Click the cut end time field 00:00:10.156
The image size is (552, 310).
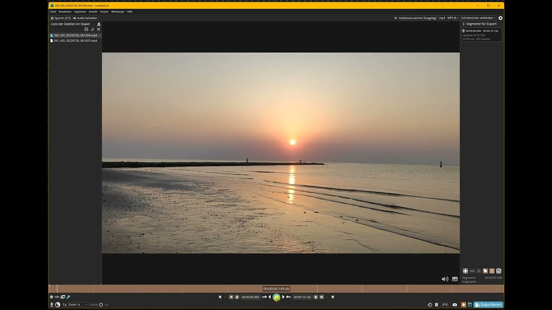(x=302, y=297)
